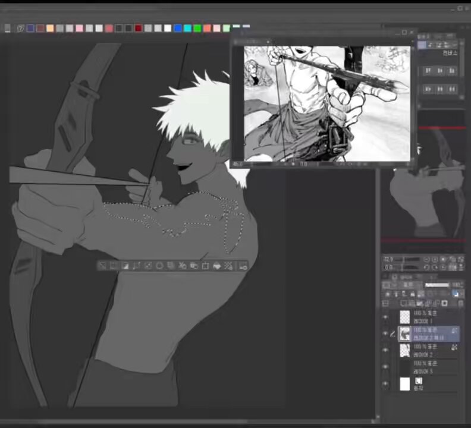Image resolution: width=471 pixels, height=428 pixels.
Task: Open selection launcher settings icon
Action: 243,266
